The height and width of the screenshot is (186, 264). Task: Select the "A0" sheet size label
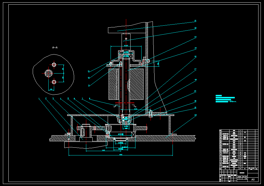click(253, 179)
